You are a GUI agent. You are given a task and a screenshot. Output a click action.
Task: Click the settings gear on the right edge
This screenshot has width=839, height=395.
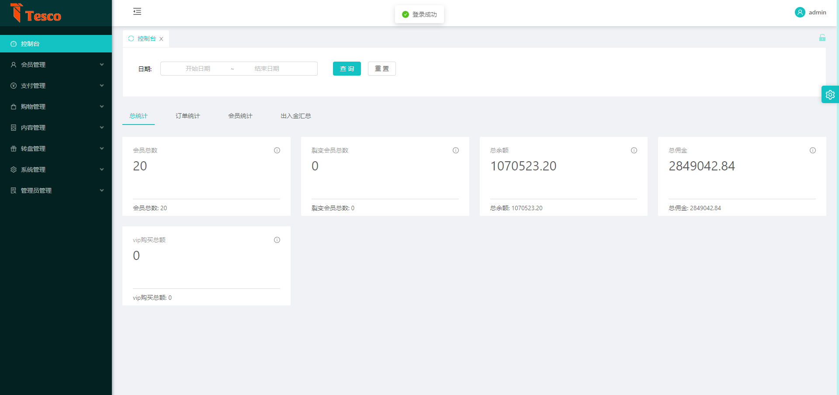click(x=830, y=94)
